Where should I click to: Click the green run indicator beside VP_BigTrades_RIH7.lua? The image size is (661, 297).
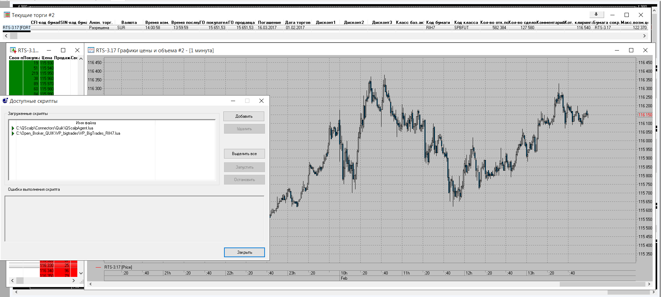point(13,133)
